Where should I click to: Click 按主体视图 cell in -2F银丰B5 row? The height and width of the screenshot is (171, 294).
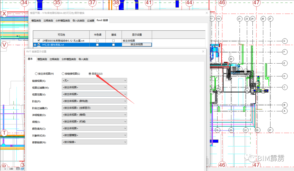click(x=137, y=40)
